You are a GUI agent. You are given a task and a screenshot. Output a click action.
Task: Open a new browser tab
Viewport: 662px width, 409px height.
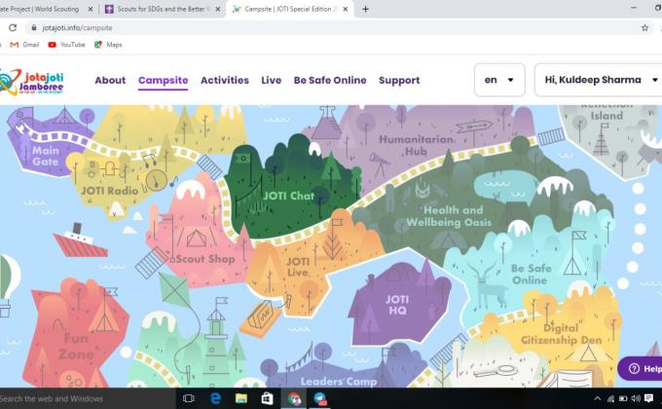click(x=366, y=9)
